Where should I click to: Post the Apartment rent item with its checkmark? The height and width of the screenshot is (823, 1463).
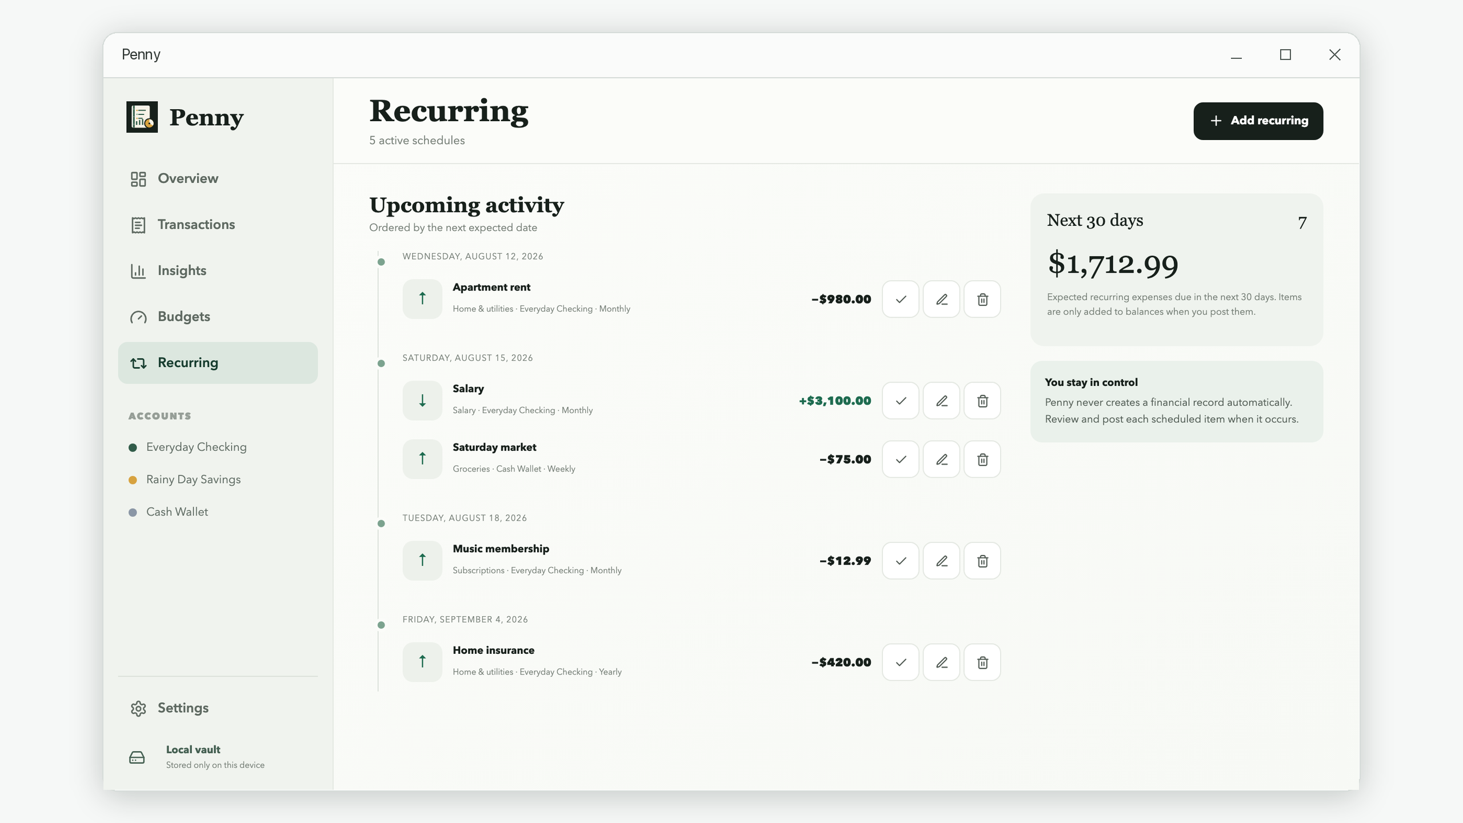(x=900, y=299)
